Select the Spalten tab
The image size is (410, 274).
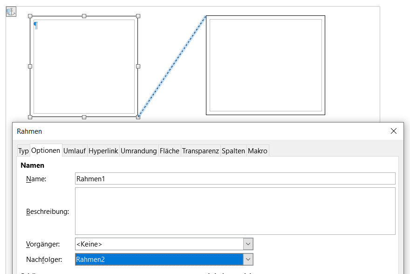(x=233, y=151)
